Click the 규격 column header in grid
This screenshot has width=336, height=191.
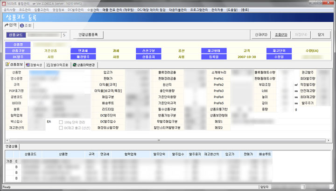click(91, 154)
